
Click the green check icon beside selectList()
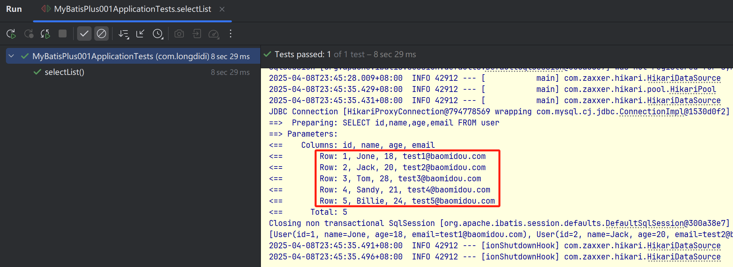click(x=37, y=72)
